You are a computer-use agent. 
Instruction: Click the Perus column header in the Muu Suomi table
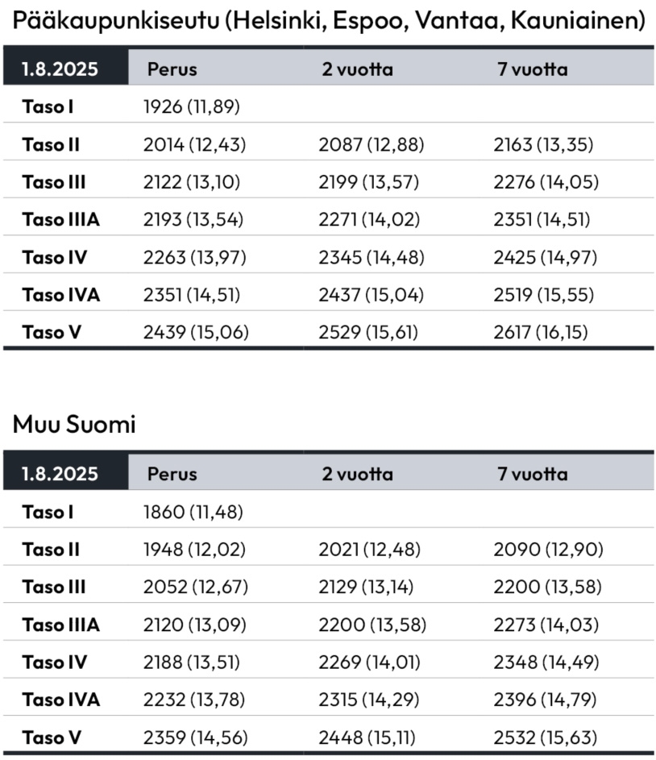(x=172, y=474)
